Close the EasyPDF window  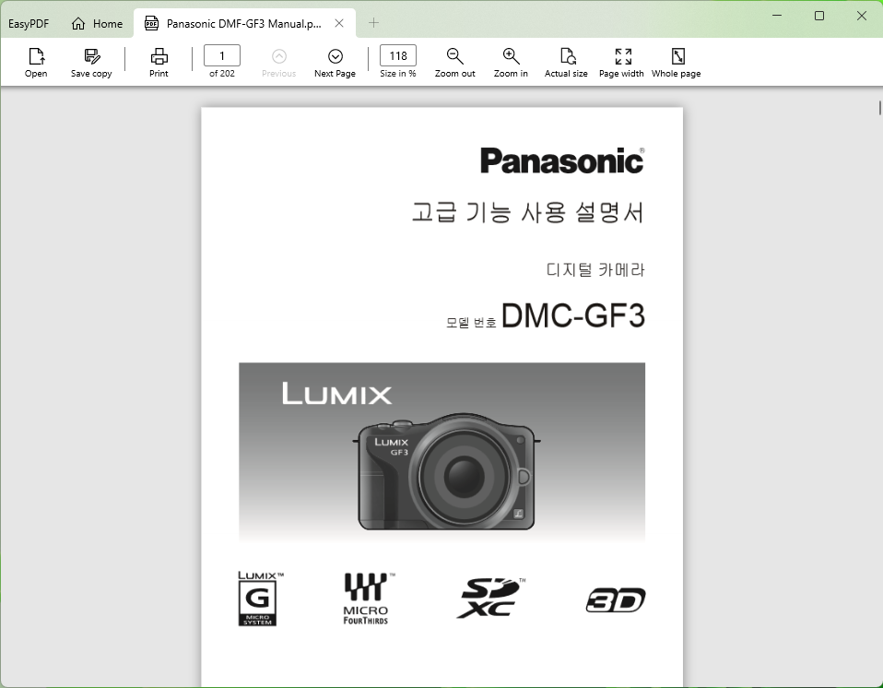tap(862, 16)
